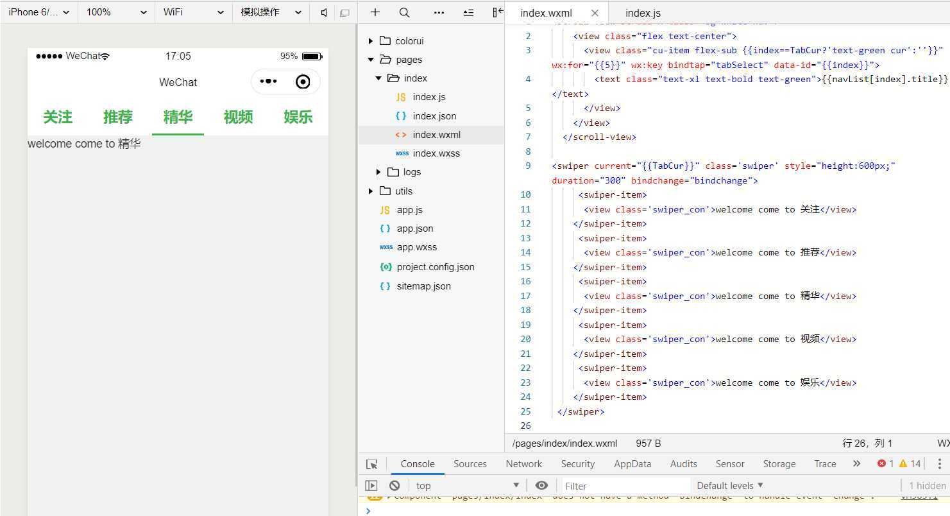Open the mini program capsule menu dots
The height and width of the screenshot is (516, 950).
pyautogui.click(x=268, y=82)
